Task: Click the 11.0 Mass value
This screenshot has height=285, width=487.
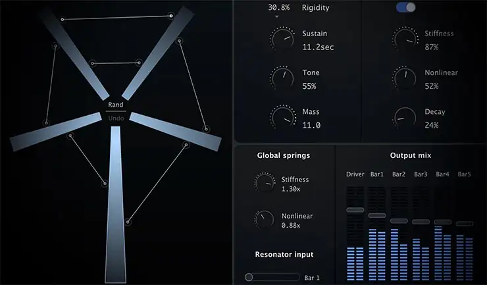Action: click(311, 125)
